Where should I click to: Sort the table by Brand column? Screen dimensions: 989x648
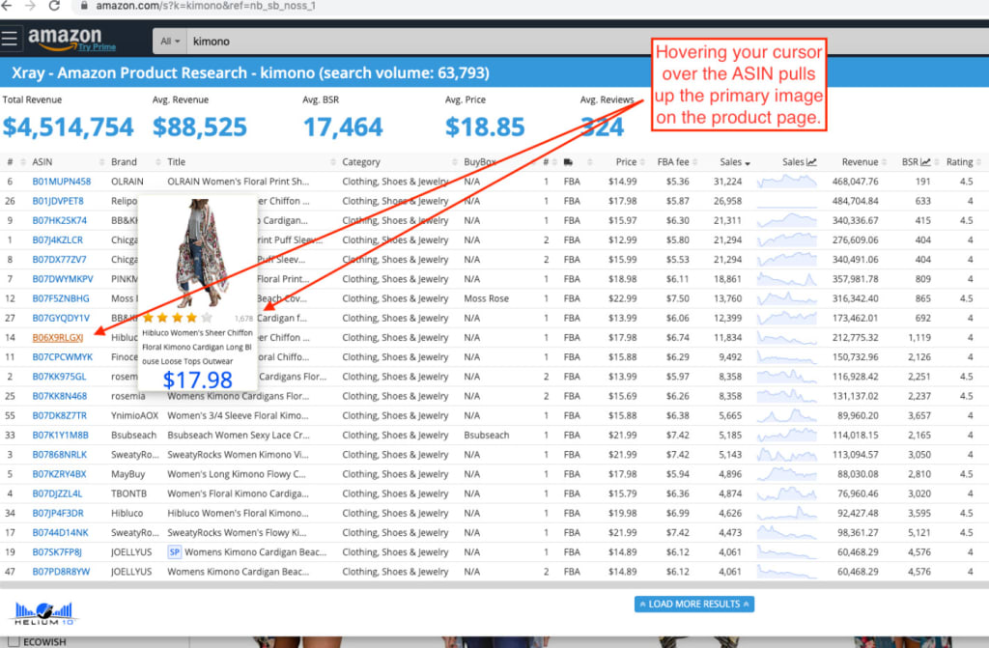coord(124,162)
